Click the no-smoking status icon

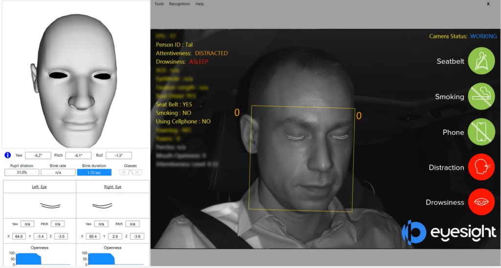coord(482,97)
